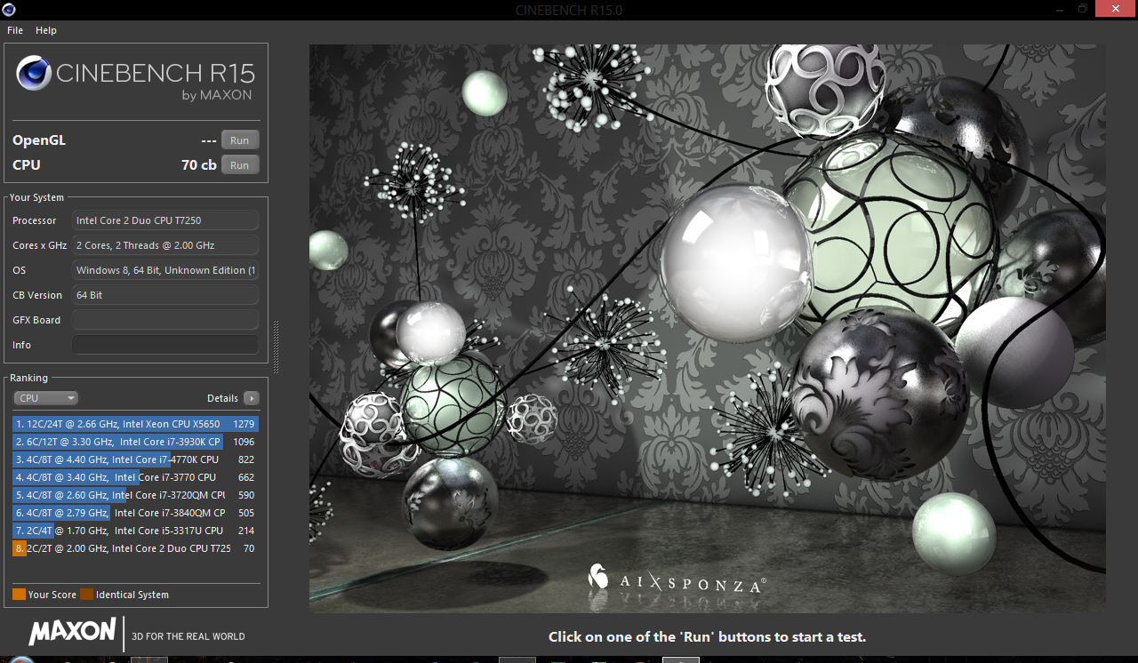Select ranking row Core i7-3770

[x=135, y=477]
